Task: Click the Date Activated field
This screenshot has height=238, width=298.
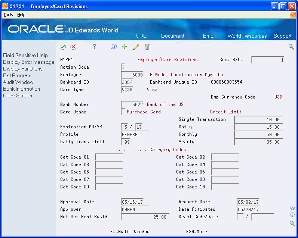Action: click(248, 209)
